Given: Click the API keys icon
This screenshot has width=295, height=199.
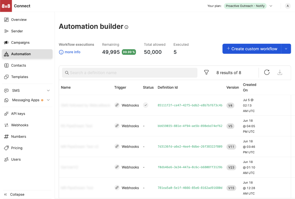Looking at the screenshot, I should point(6,114).
